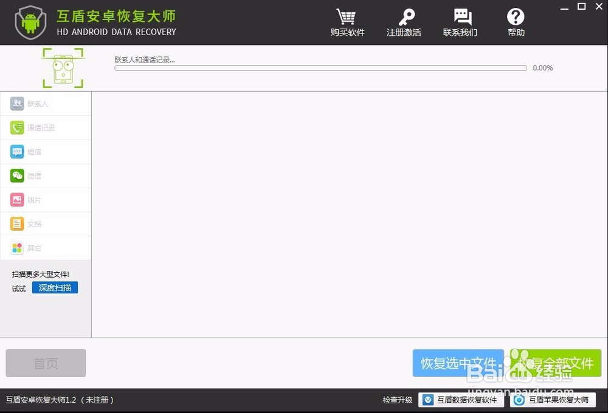Select the 其它 other files icon

point(17,247)
